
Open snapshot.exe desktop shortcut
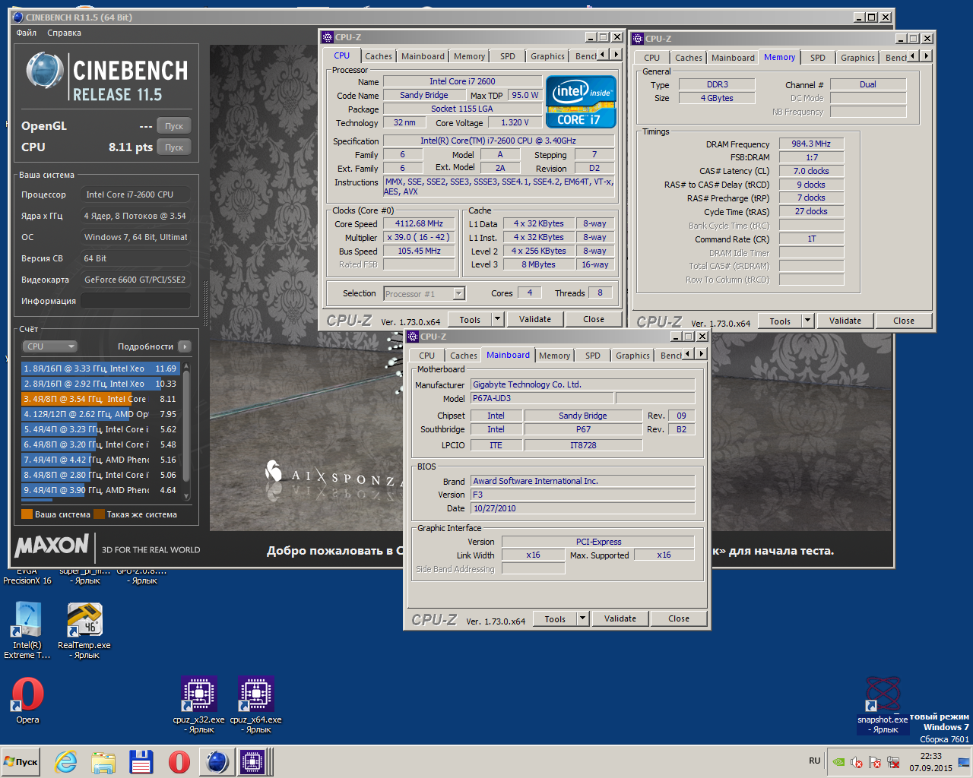tap(883, 705)
